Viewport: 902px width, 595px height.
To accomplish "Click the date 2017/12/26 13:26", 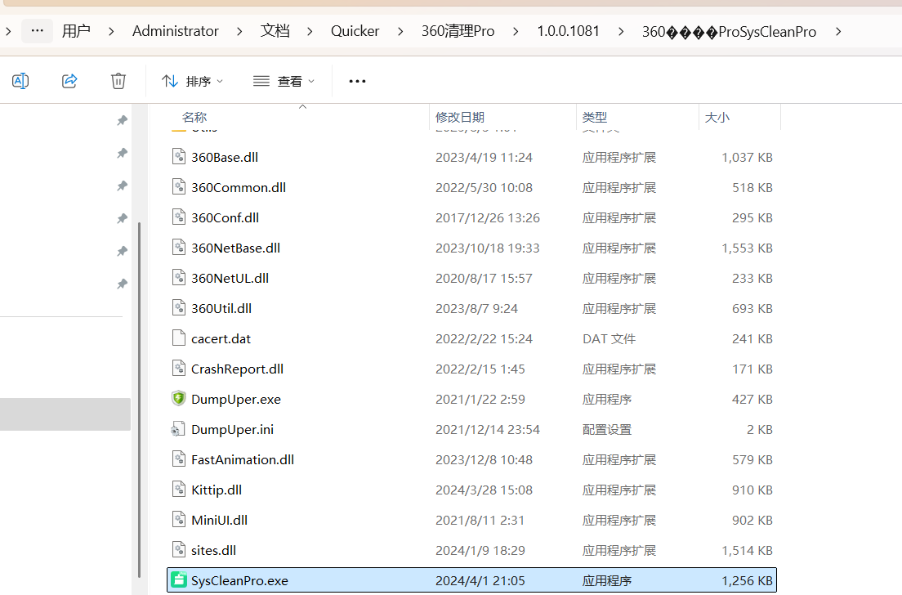I will (x=487, y=217).
